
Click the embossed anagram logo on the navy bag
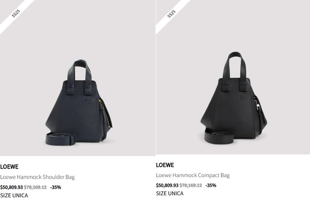88,100
